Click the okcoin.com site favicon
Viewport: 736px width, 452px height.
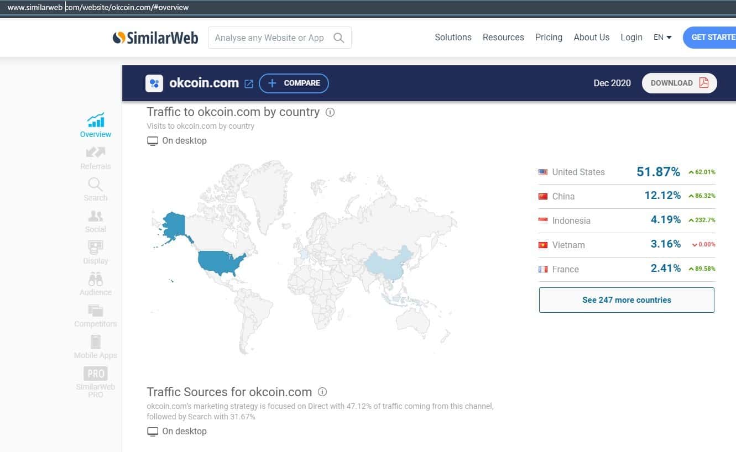coord(154,83)
